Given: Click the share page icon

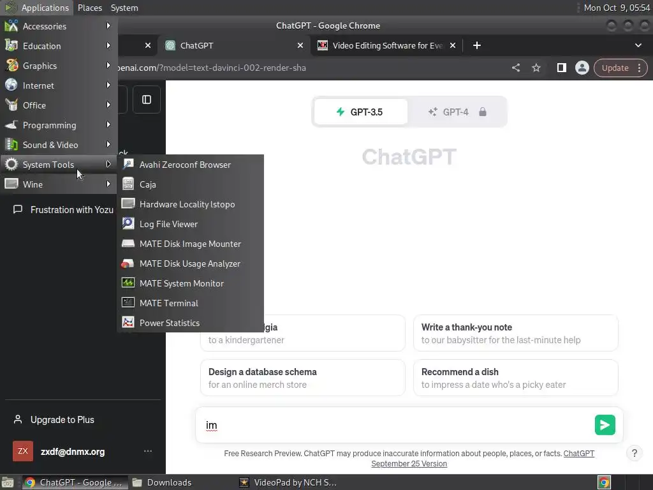Looking at the screenshot, I should tap(515, 68).
